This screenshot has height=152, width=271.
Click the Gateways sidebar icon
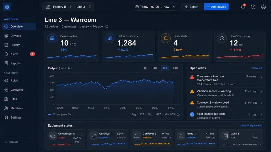6,90
